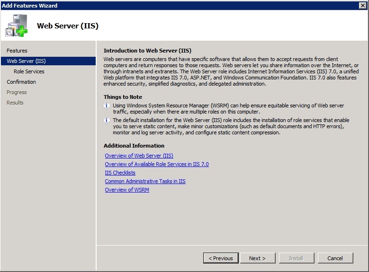Screen dimensions: 369x272
Task: Click the info icon beside WSRM note
Action: pyautogui.click(x=107, y=106)
